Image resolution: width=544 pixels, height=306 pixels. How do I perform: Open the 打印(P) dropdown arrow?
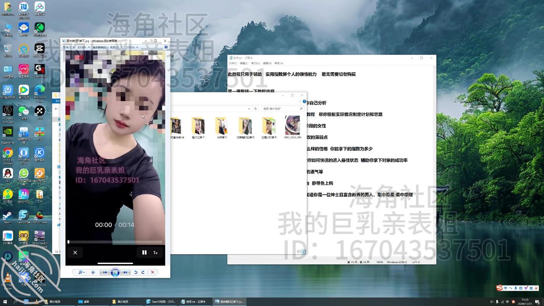click(x=89, y=47)
